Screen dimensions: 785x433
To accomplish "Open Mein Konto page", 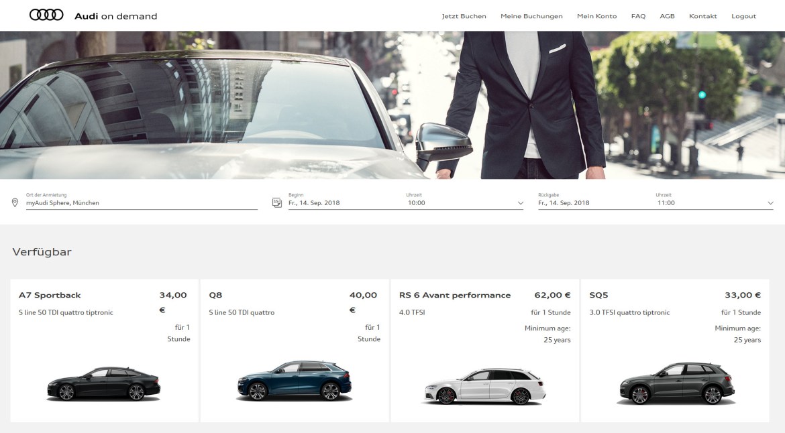I will tap(596, 16).
